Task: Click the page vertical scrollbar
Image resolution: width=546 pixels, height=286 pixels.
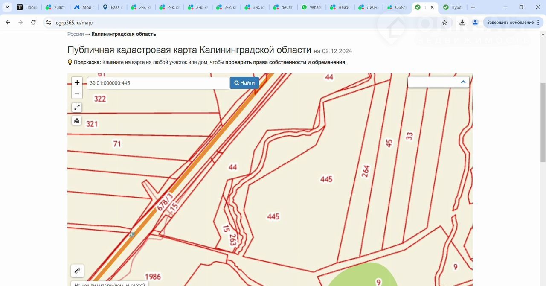Action: click(x=543, y=124)
